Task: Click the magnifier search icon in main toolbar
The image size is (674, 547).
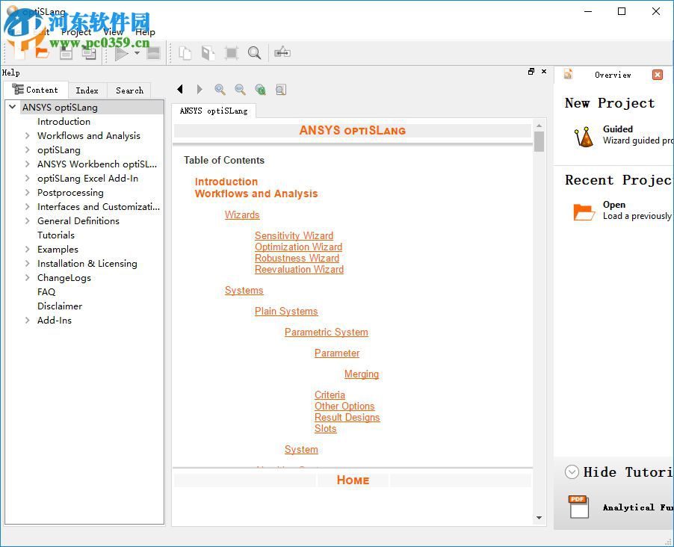Action: (255, 52)
